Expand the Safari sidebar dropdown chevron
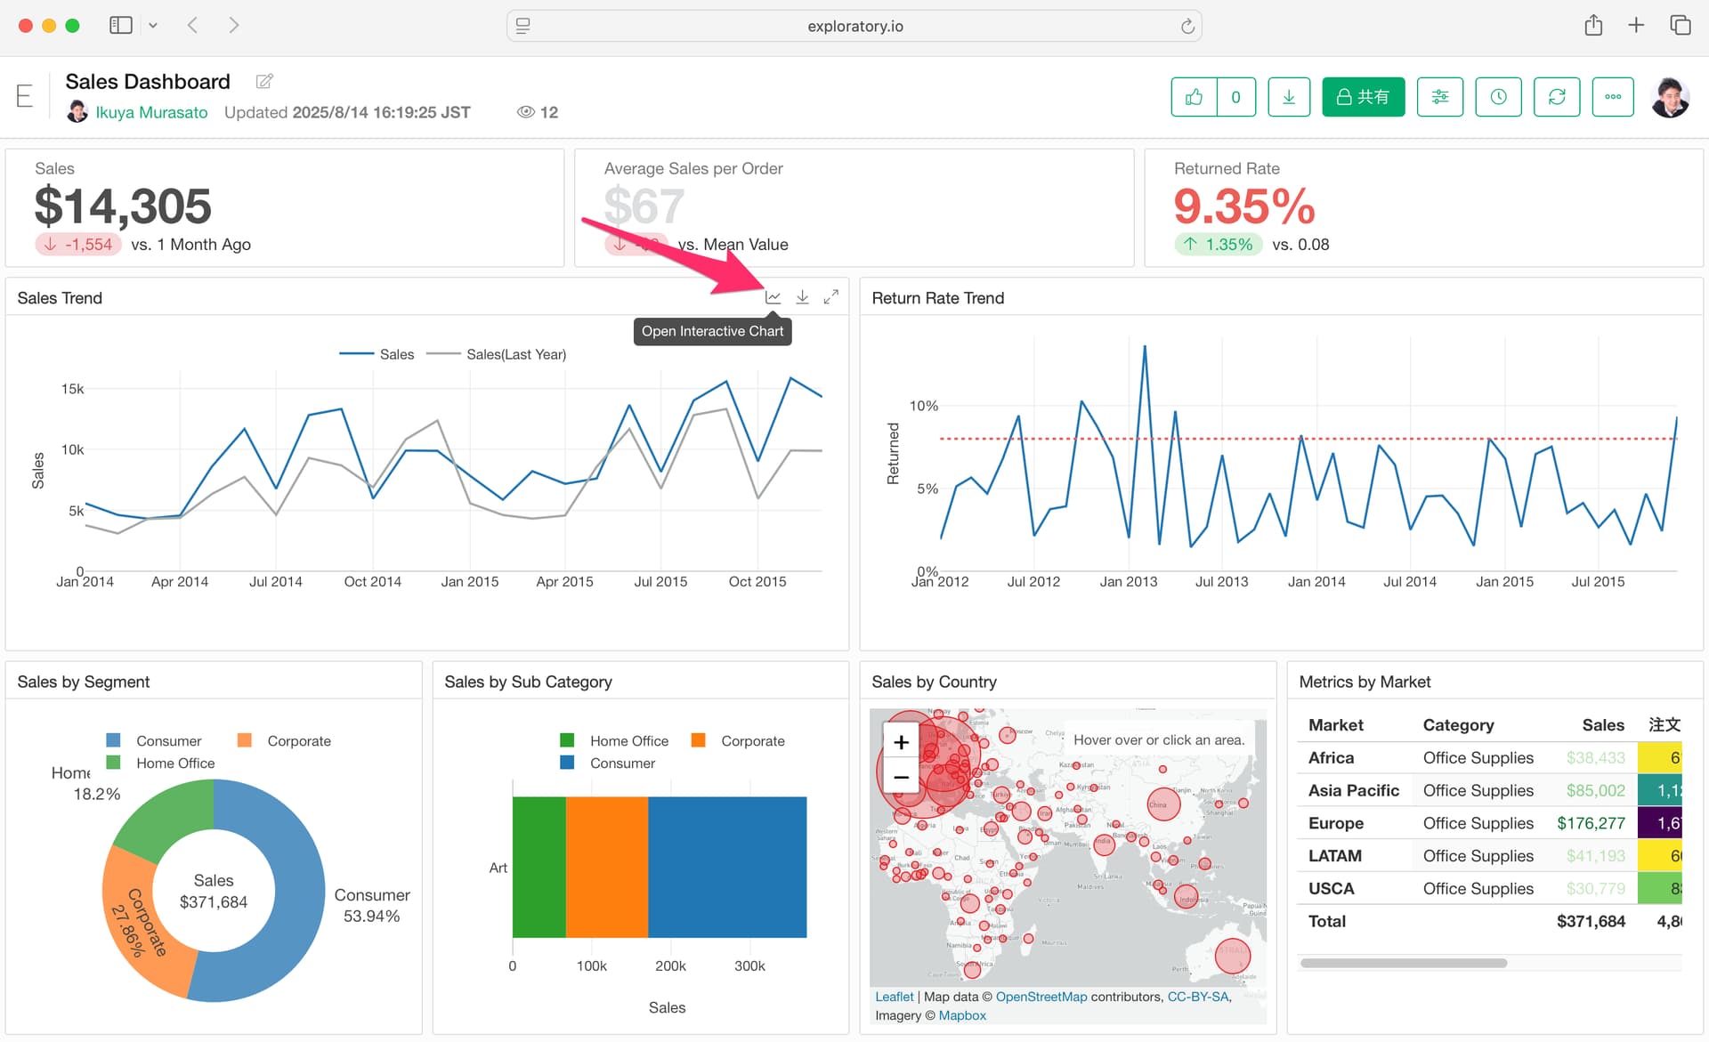Image resolution: width=1709 pixels, height=1042 pixels. pyautogui.click(x=153, y=26)
